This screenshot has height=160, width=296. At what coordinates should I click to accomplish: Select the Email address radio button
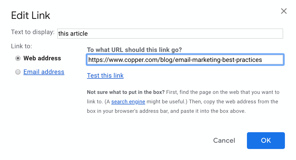[x=18, y=72]
